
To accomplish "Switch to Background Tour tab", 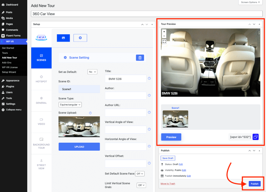I will [41, 144].
